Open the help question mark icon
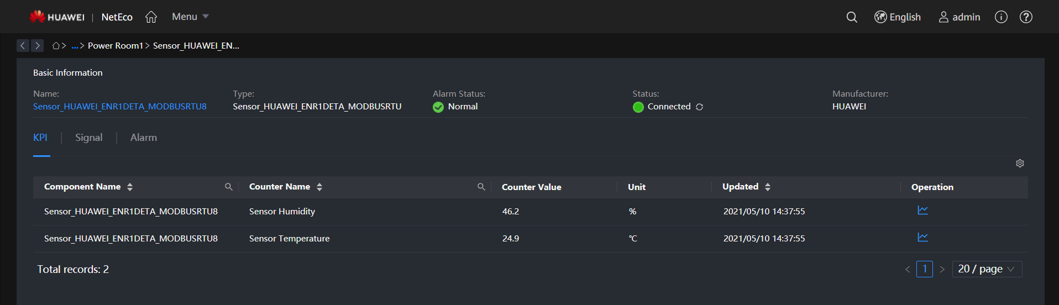 tap(1026, 17)
